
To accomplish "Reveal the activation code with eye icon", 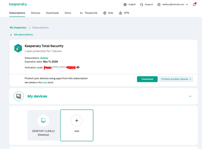I will click(x=78, y=67).
